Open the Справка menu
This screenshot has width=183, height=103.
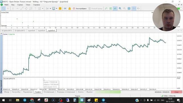tap(36, 5)
